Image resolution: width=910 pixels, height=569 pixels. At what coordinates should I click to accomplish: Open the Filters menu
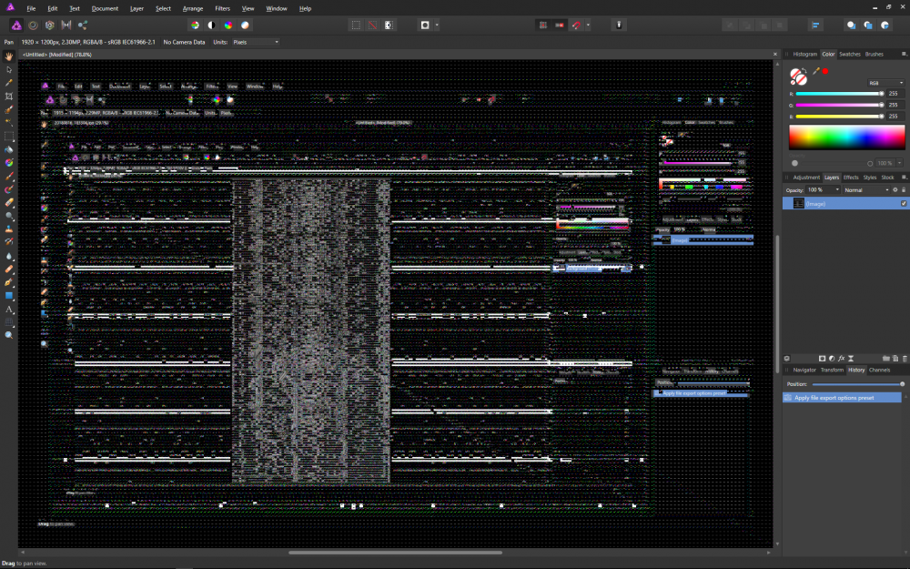221,7
